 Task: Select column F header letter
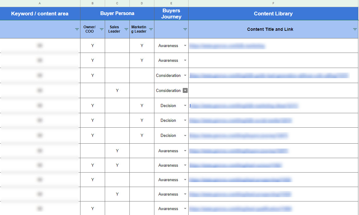click(x=273, y=3)
